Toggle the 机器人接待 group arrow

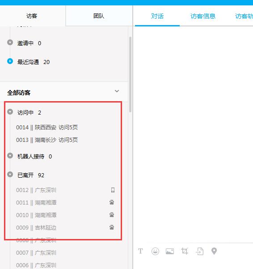[10, 156]
